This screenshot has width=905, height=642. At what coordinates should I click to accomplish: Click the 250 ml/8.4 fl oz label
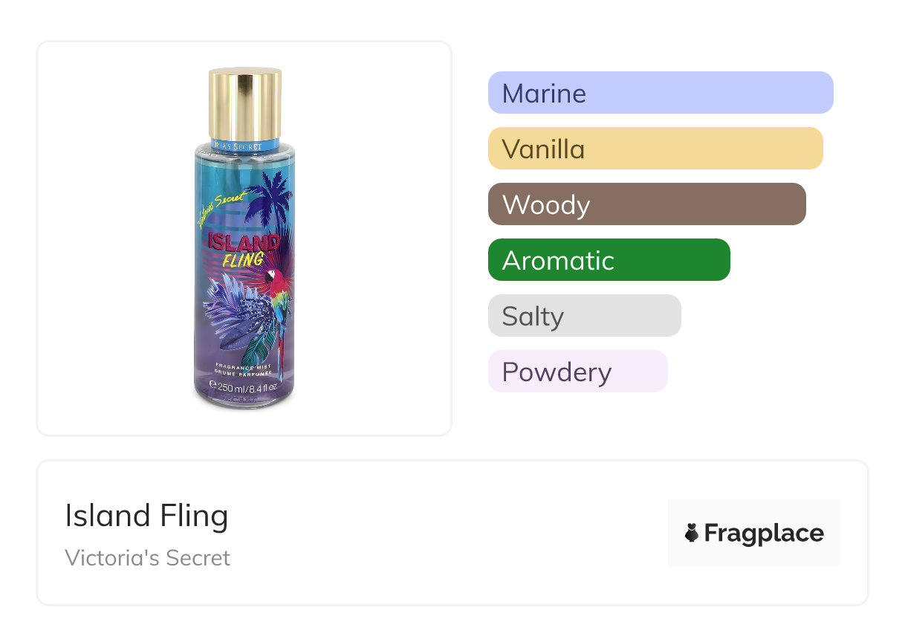click(244, 386)
